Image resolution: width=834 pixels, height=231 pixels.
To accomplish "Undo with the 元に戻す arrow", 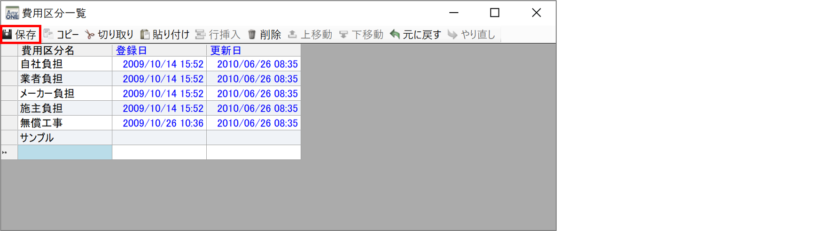I will click(395, 34).
